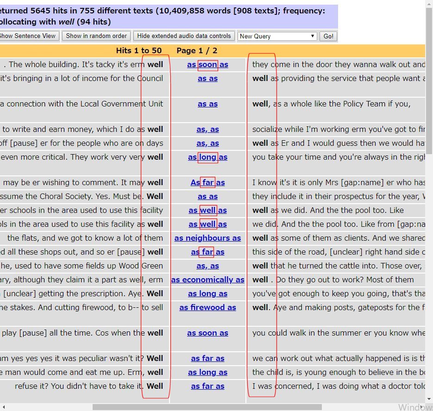Open the New Query dropdown
The width and height of the screenshot is (433, 411).
[277, 36]
